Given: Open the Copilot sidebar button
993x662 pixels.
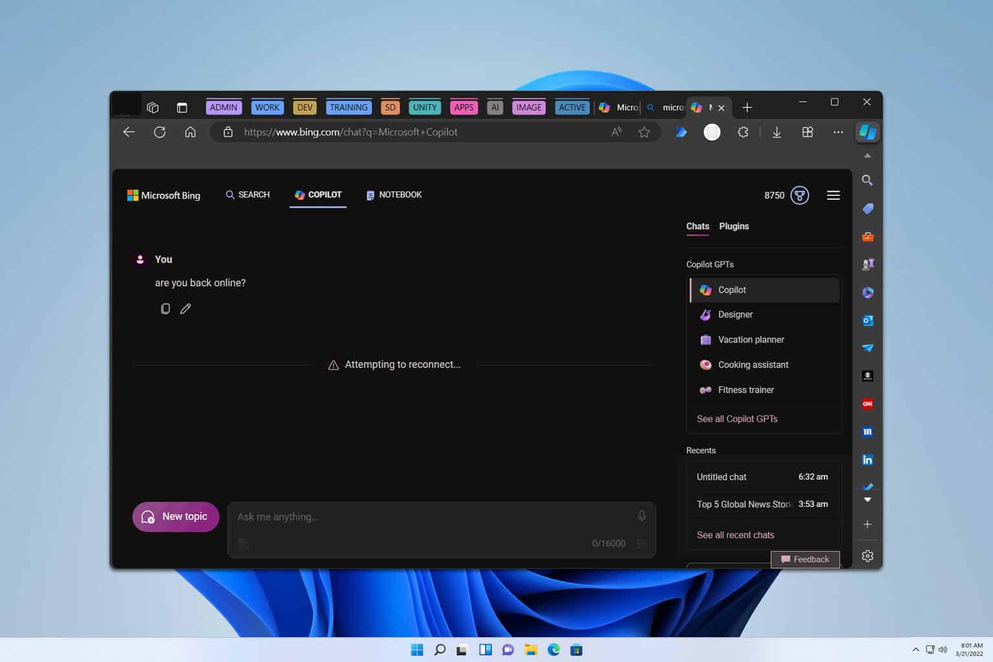Looking at the screenshot, I should point(868,132).
